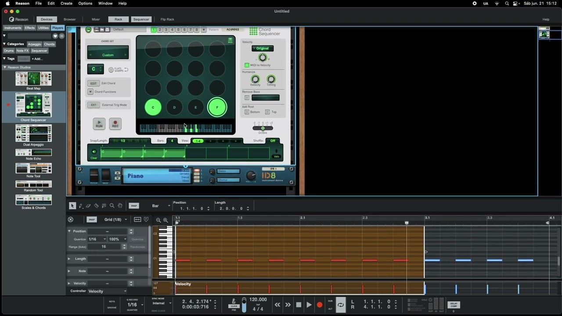Click the Reason logo button
Viewport: 562px width, 316px height.
pos(19,19)
